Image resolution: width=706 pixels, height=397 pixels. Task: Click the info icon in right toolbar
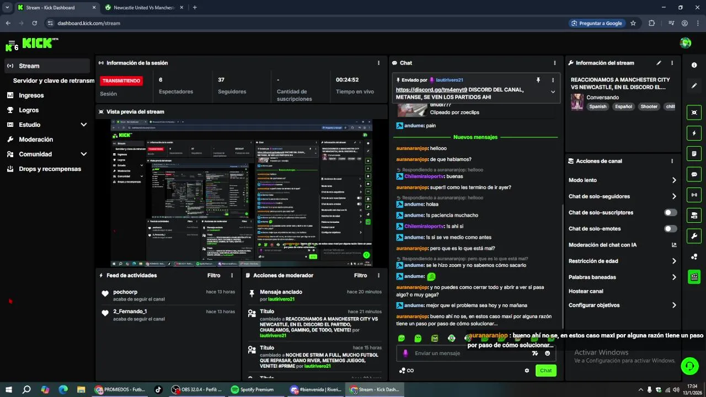[694, 65]
